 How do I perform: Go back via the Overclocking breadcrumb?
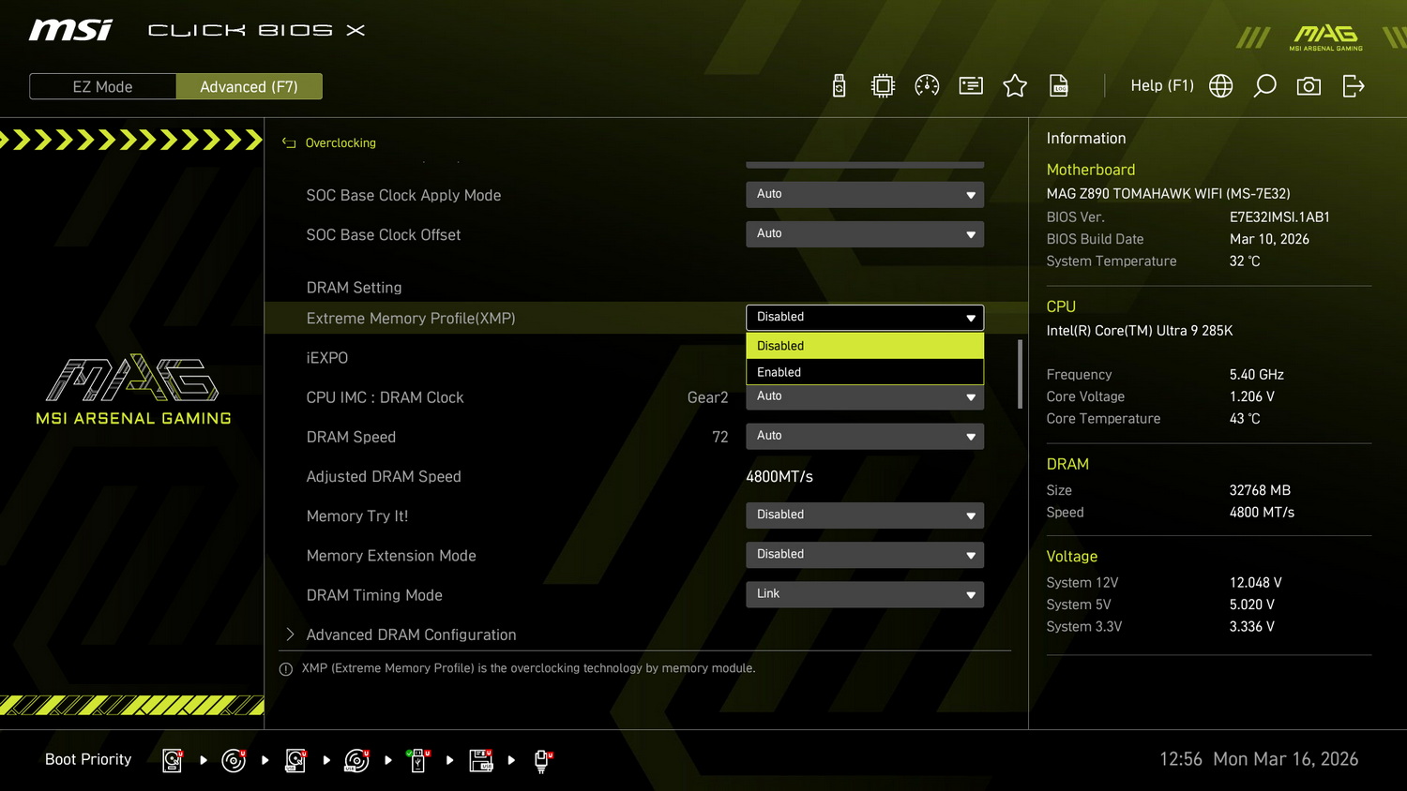(x=329, y=142)
